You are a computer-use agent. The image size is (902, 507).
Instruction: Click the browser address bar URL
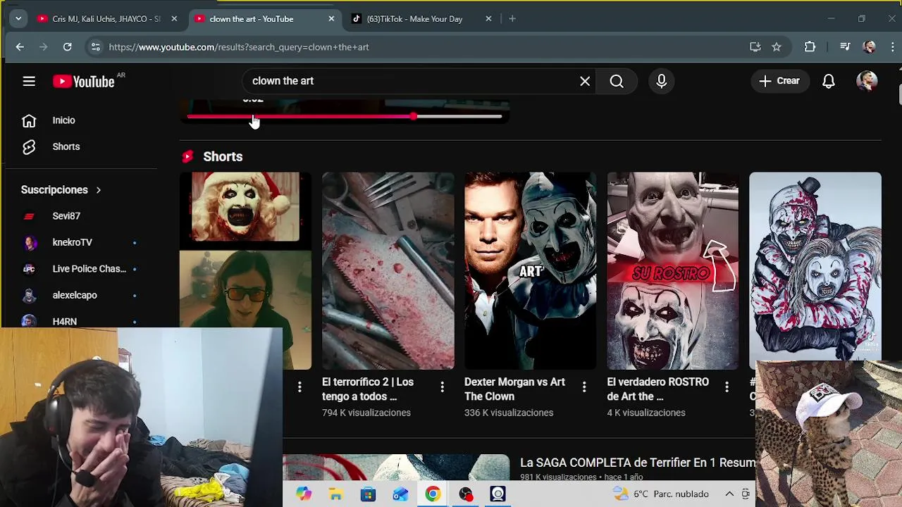click(239, 47)
